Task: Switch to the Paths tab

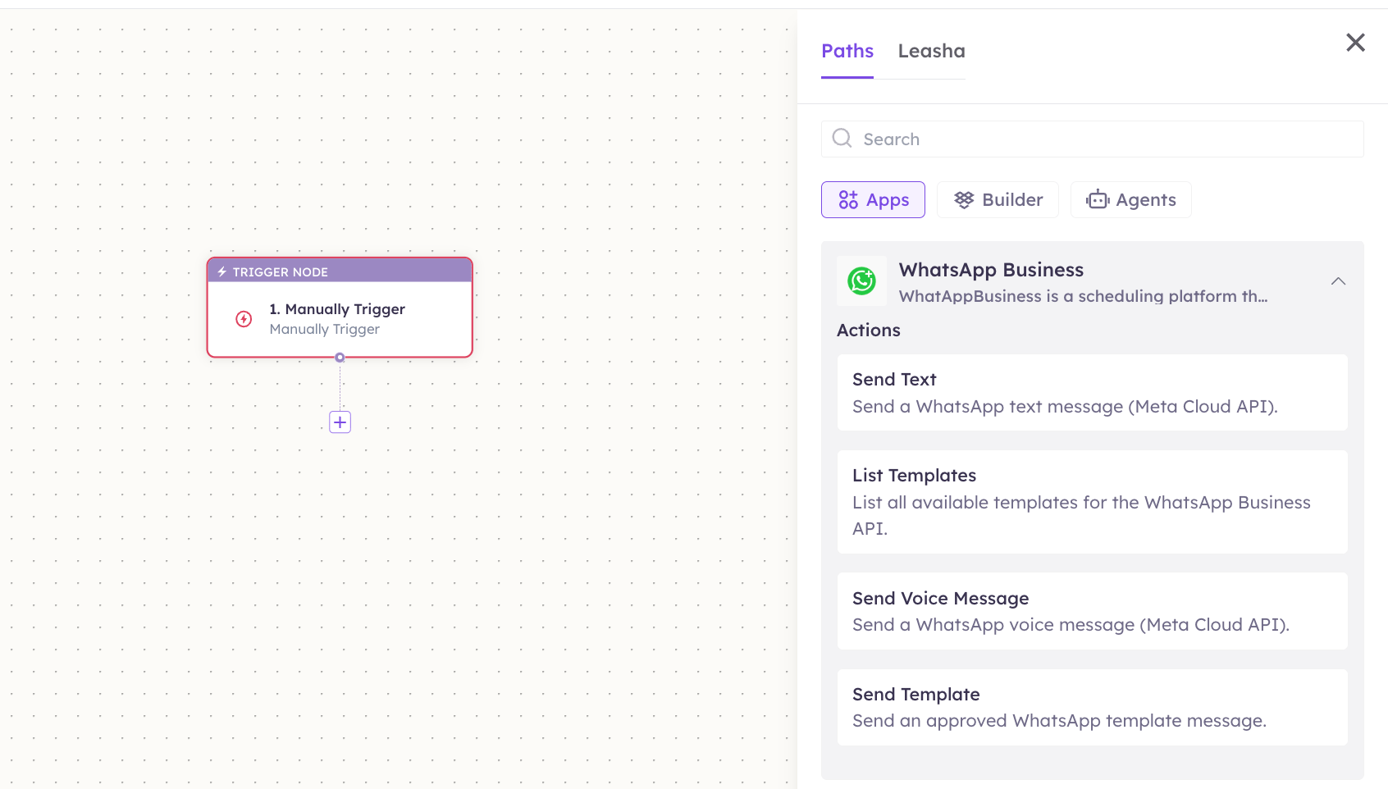Action: (x=847, y=51)
